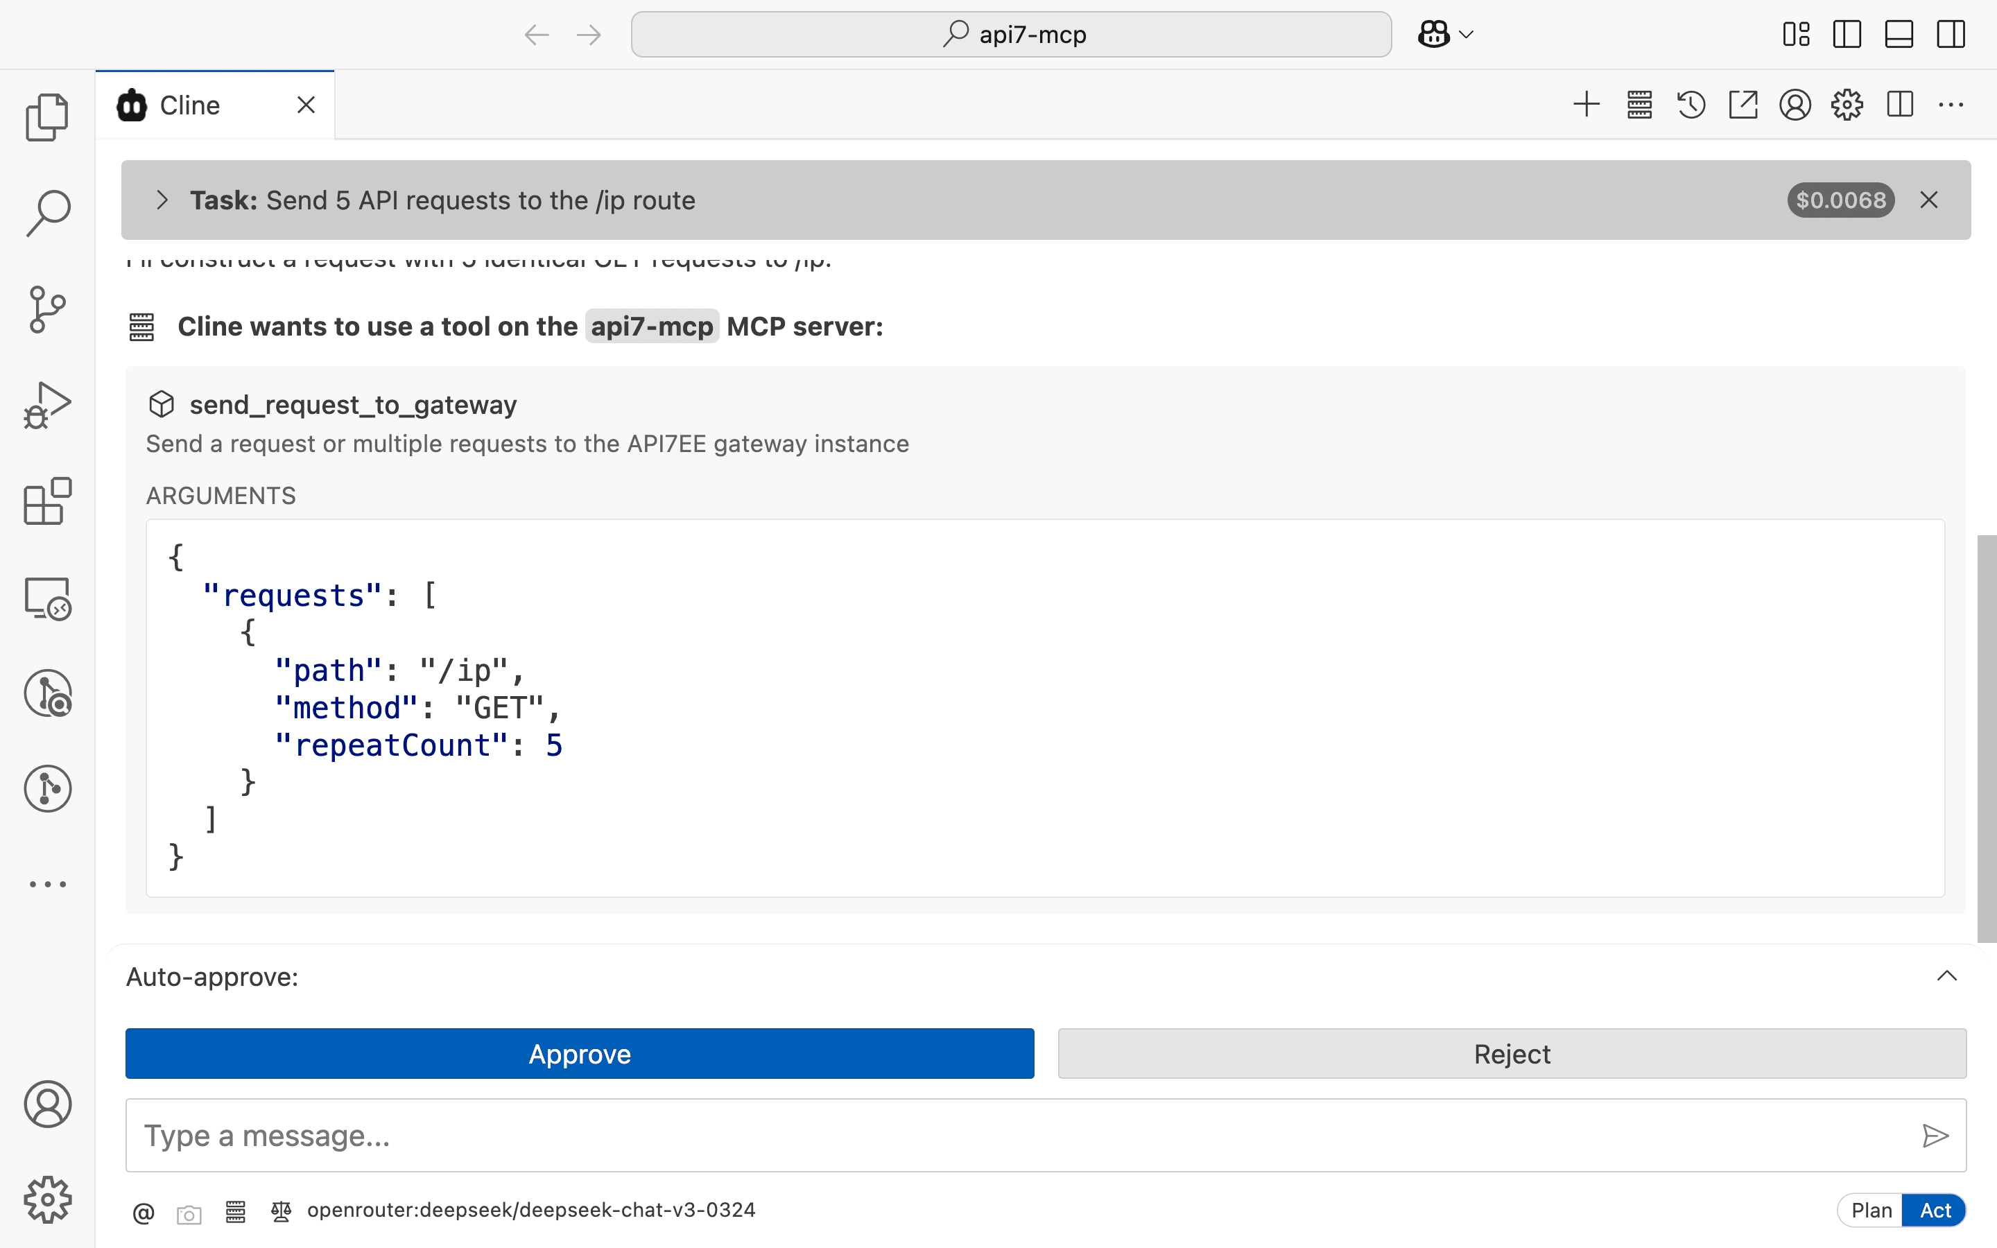This screenshot has width=1997, height=1248.
Task: Send the message with arrow icon
Action: 1935,1136
